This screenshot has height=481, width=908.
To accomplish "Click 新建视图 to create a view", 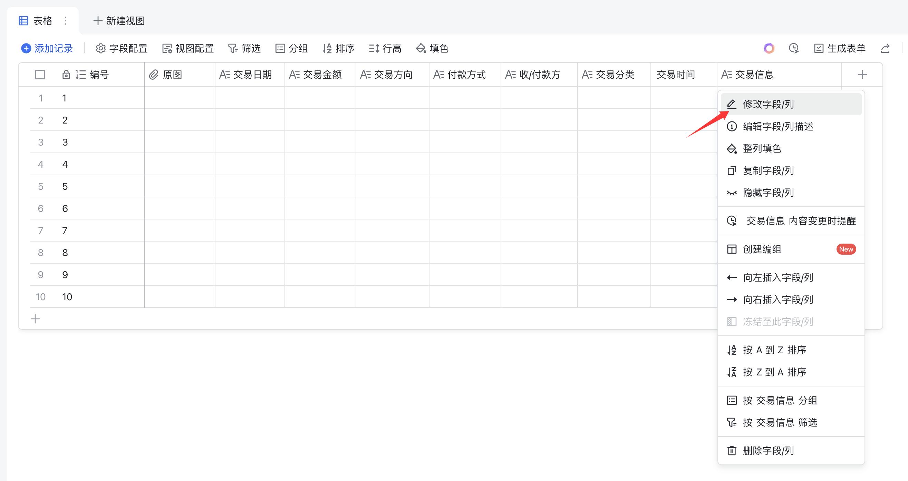I will [119, 21].
